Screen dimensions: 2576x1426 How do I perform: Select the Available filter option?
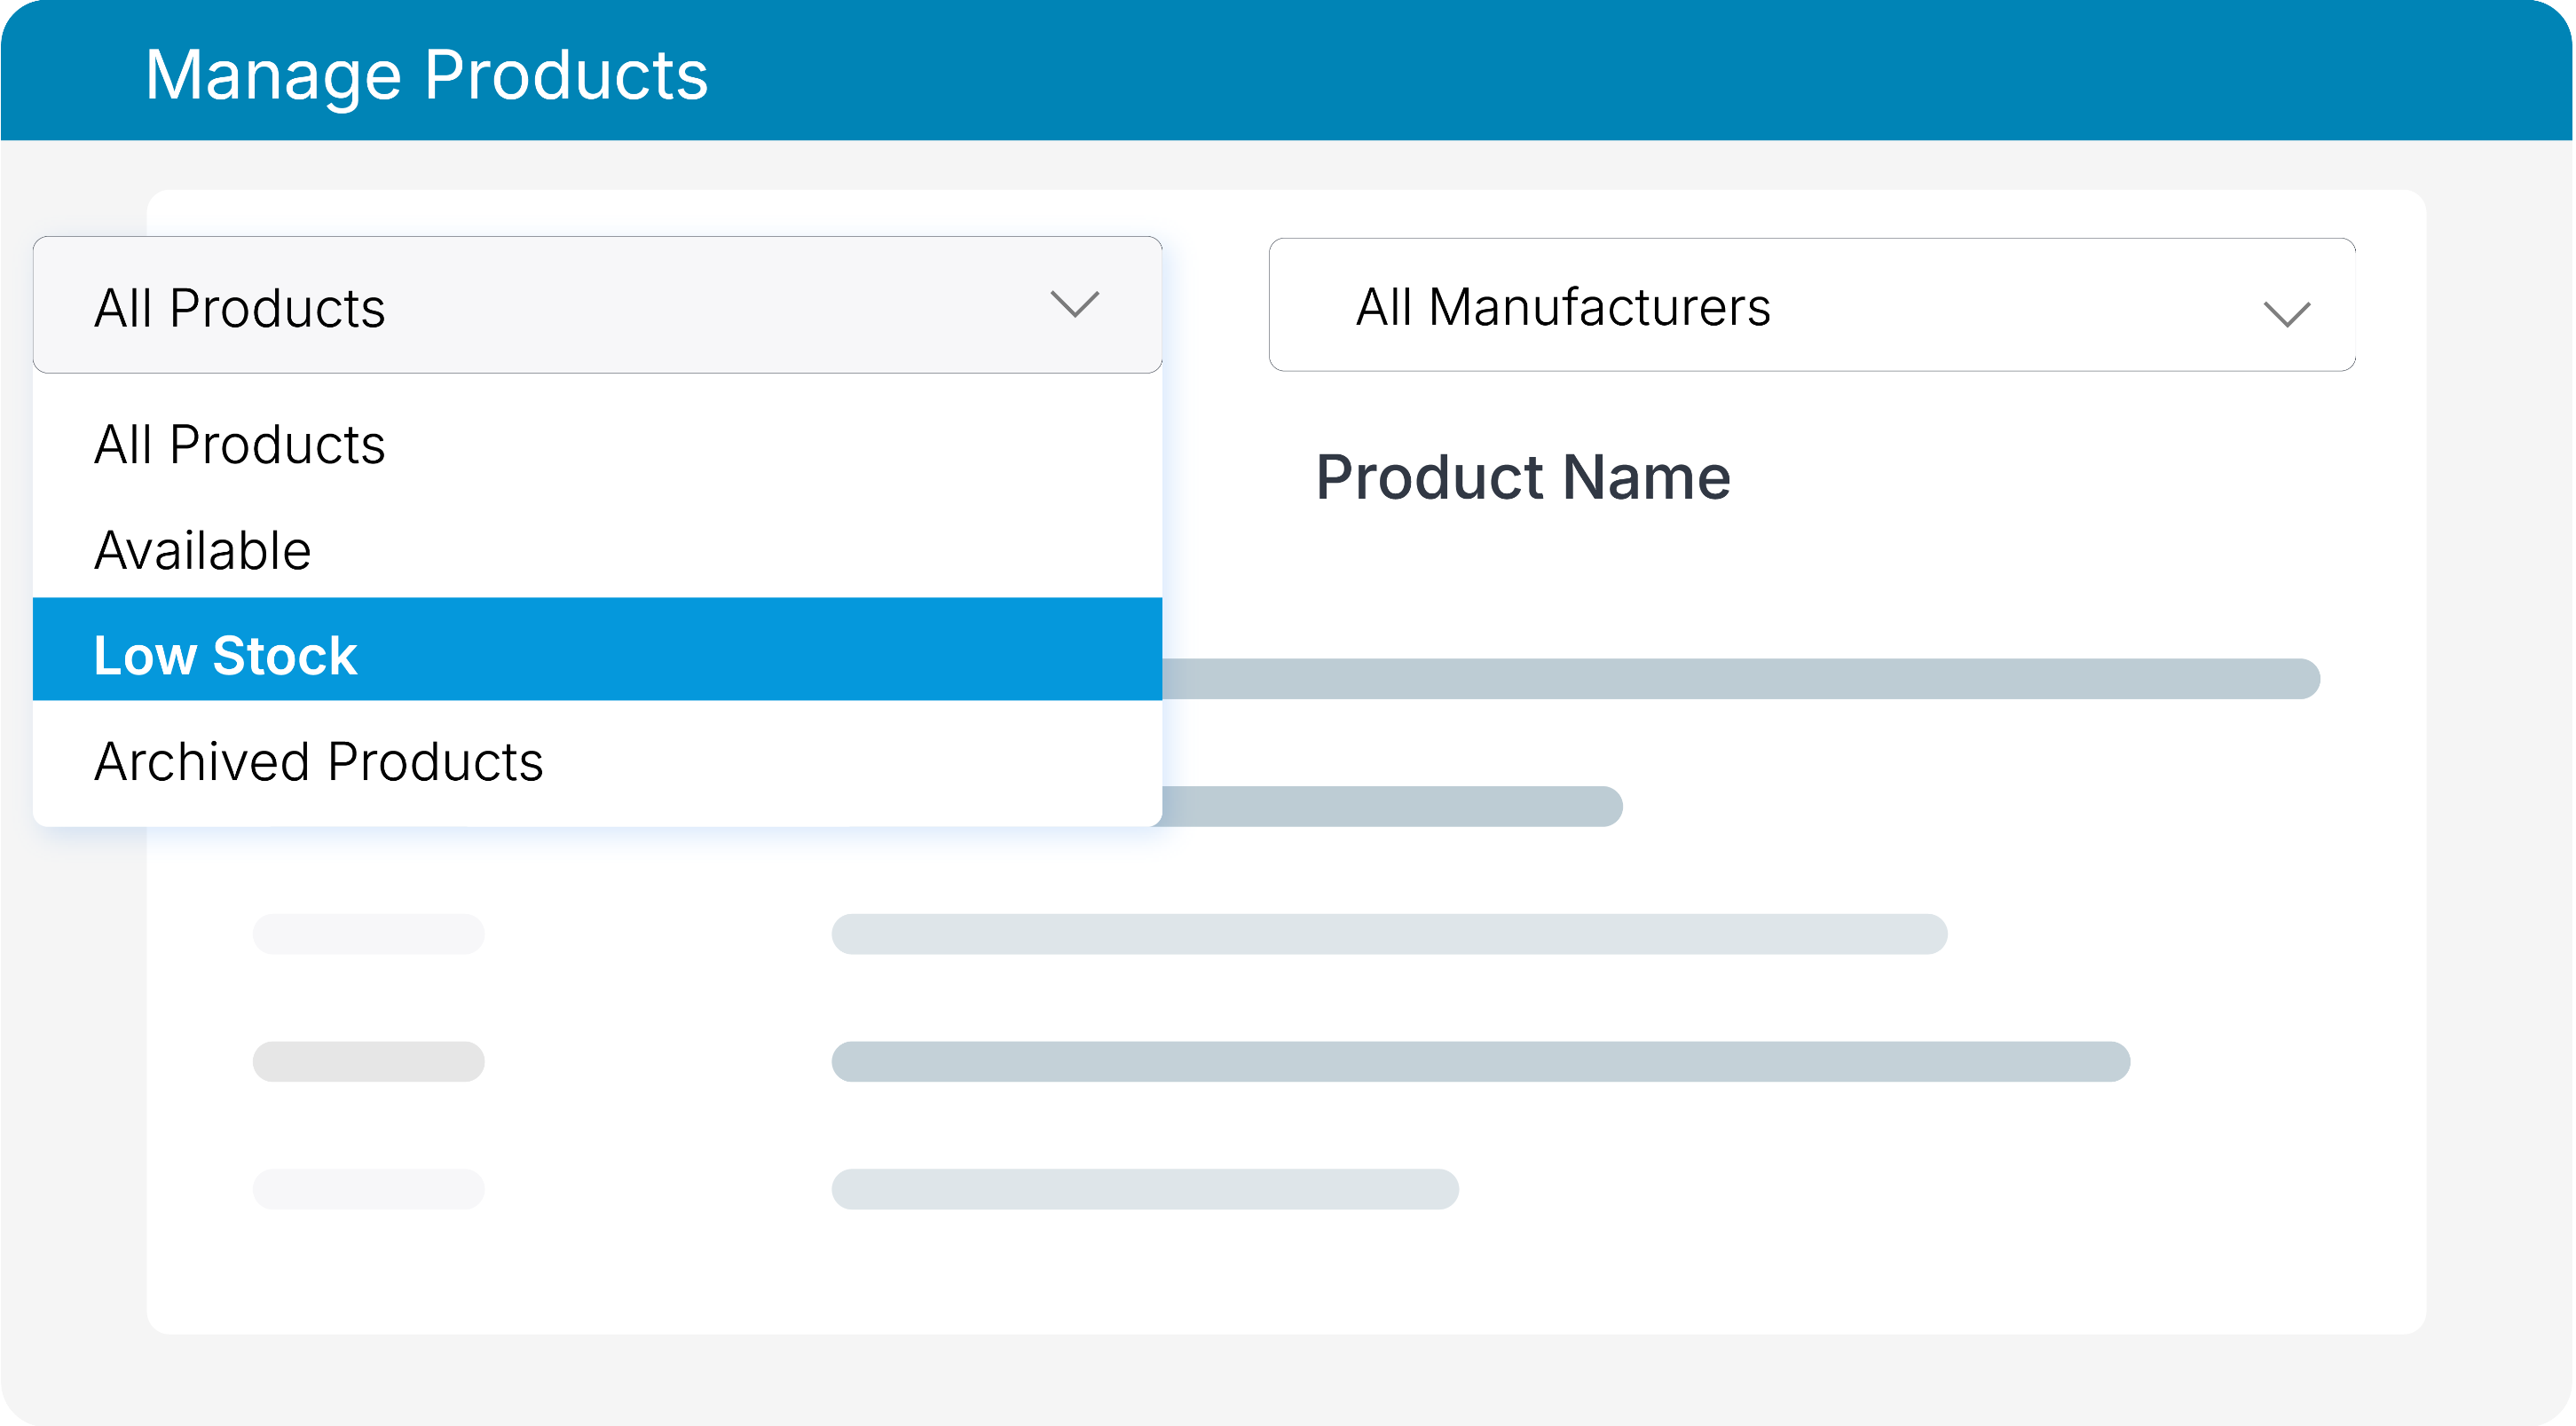pos(597,550)
